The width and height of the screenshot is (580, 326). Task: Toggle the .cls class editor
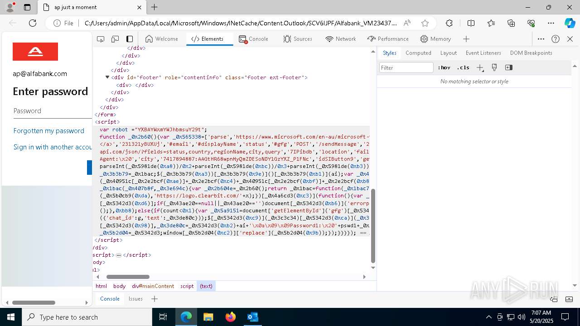[463, 67]
